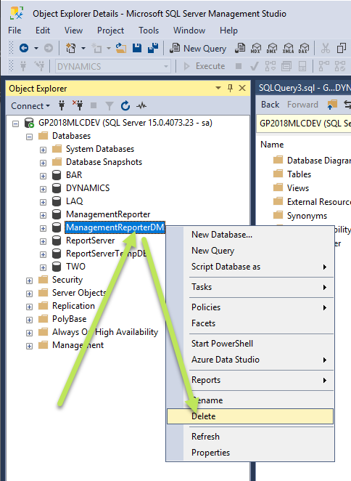351x481 pixels.
Task: Expand the System Databases folder
Action: (x=44, y=150)
